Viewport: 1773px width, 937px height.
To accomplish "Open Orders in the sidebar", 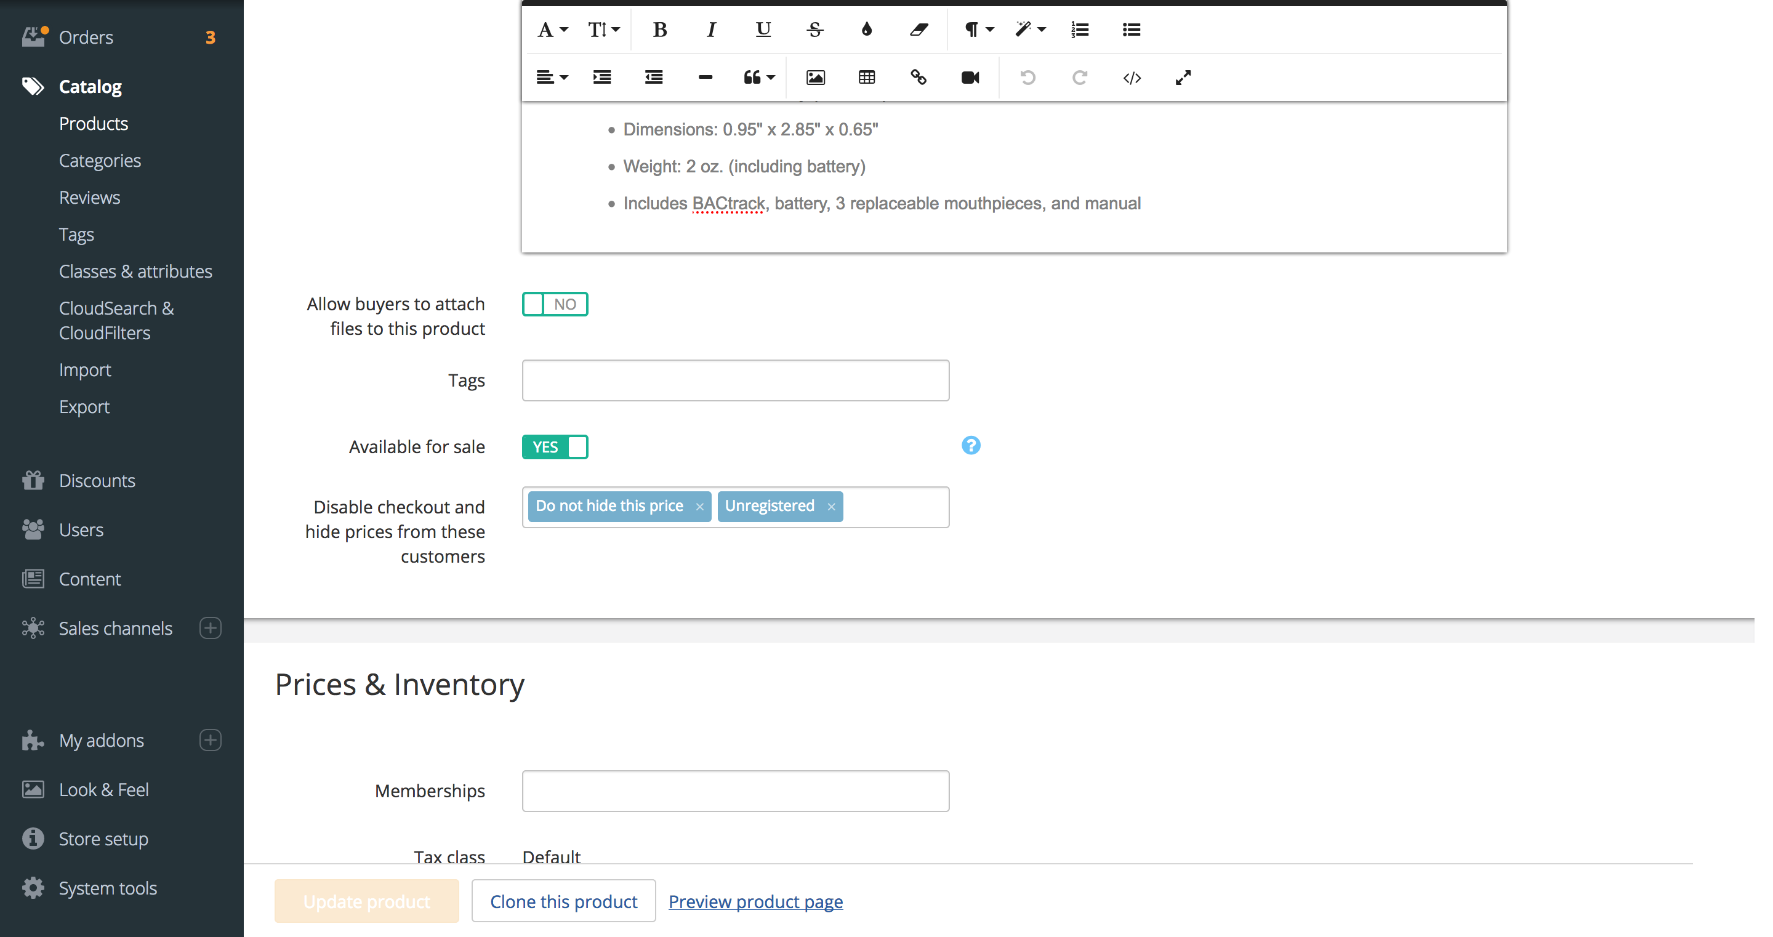I will pyautogui.click(x=86, y=37).
